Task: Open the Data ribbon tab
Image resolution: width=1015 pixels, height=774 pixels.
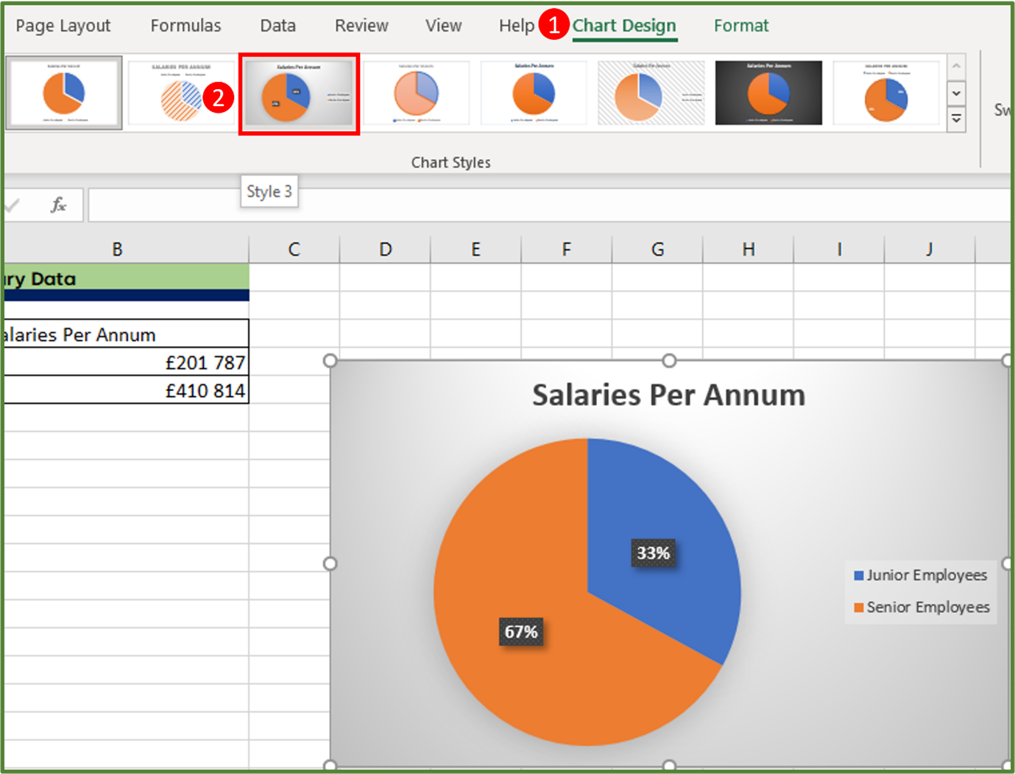Action: point(277,25)
